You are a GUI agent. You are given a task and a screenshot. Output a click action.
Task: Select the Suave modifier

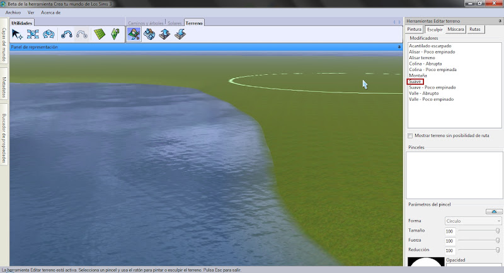pyautogui.click(x=415, y=82)
